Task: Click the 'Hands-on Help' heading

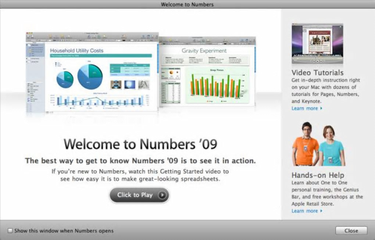Action: [x=318, y=175]
